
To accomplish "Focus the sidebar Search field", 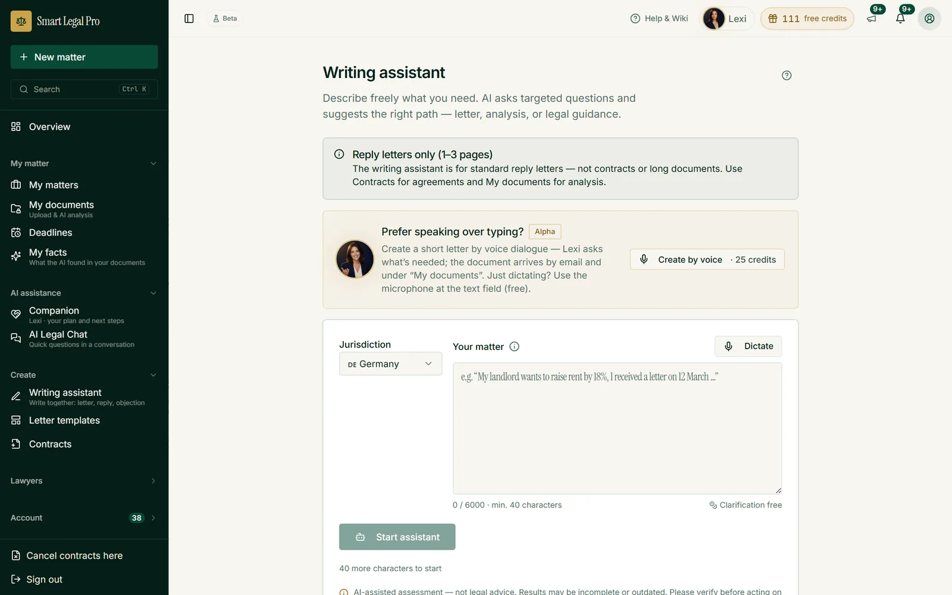I will tap(84, 89).
